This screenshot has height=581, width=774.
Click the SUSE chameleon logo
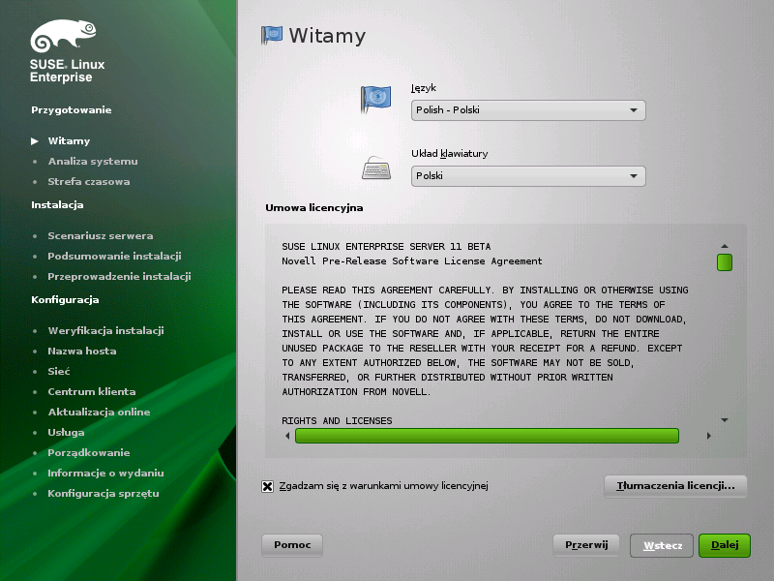63,36
